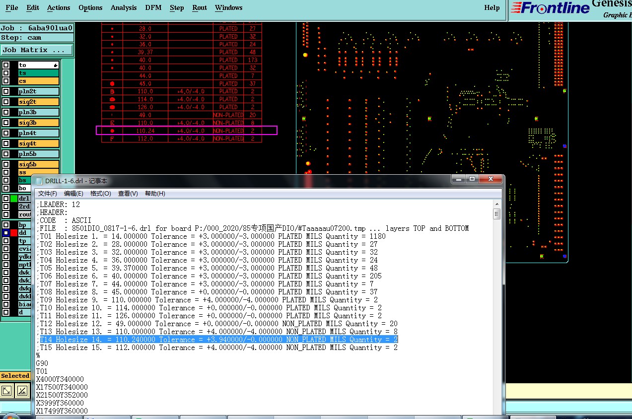Click the Windows Start orb on taskbar
The height and width of the screenshot is (419, 632).
point(11,417)
